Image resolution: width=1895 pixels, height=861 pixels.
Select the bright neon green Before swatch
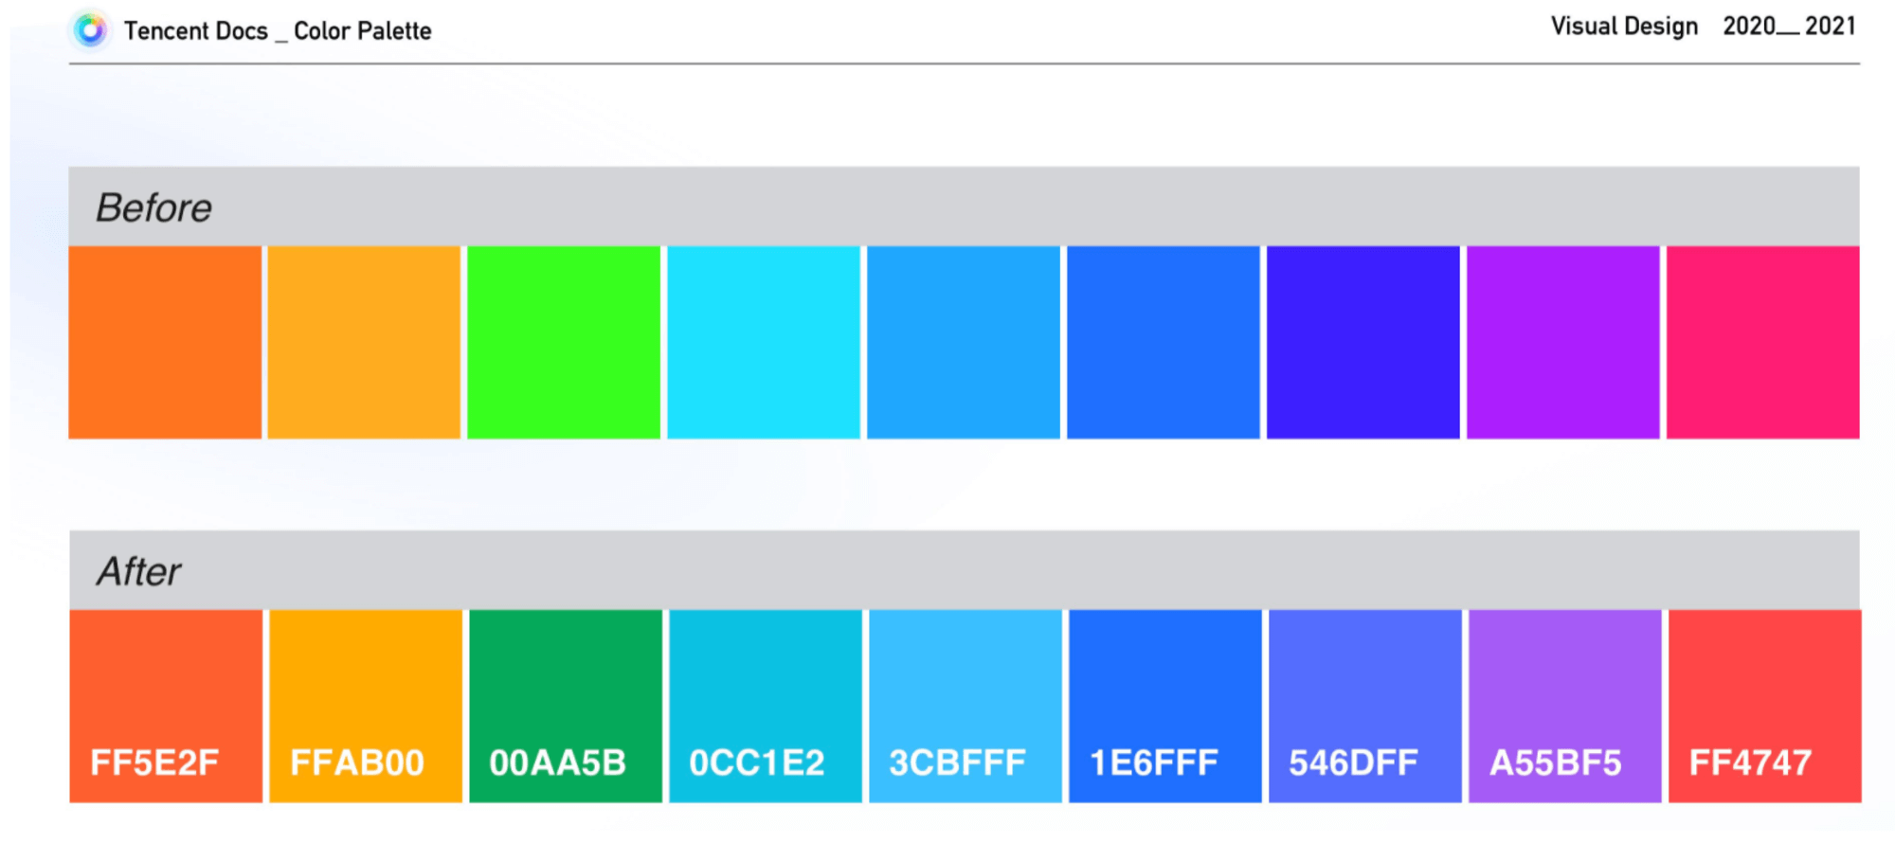[564, 342]
